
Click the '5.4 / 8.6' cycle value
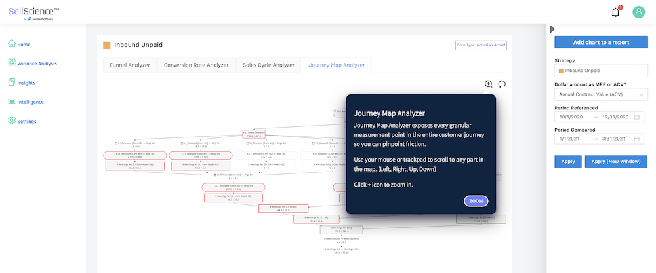pos(234,178)
